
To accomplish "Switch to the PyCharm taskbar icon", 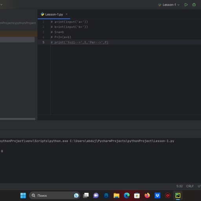I will pyautogui.click(x=178, y=196).
